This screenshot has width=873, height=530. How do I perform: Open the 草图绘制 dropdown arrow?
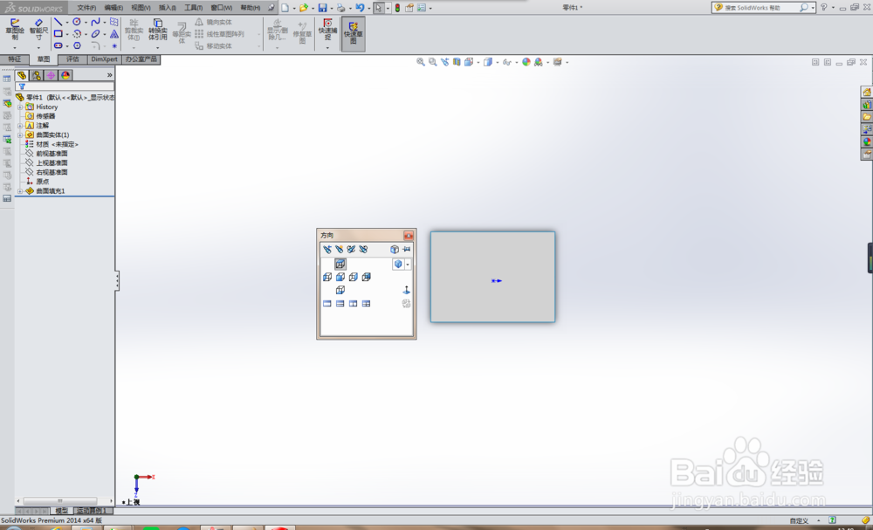click(x=15, y=47)
